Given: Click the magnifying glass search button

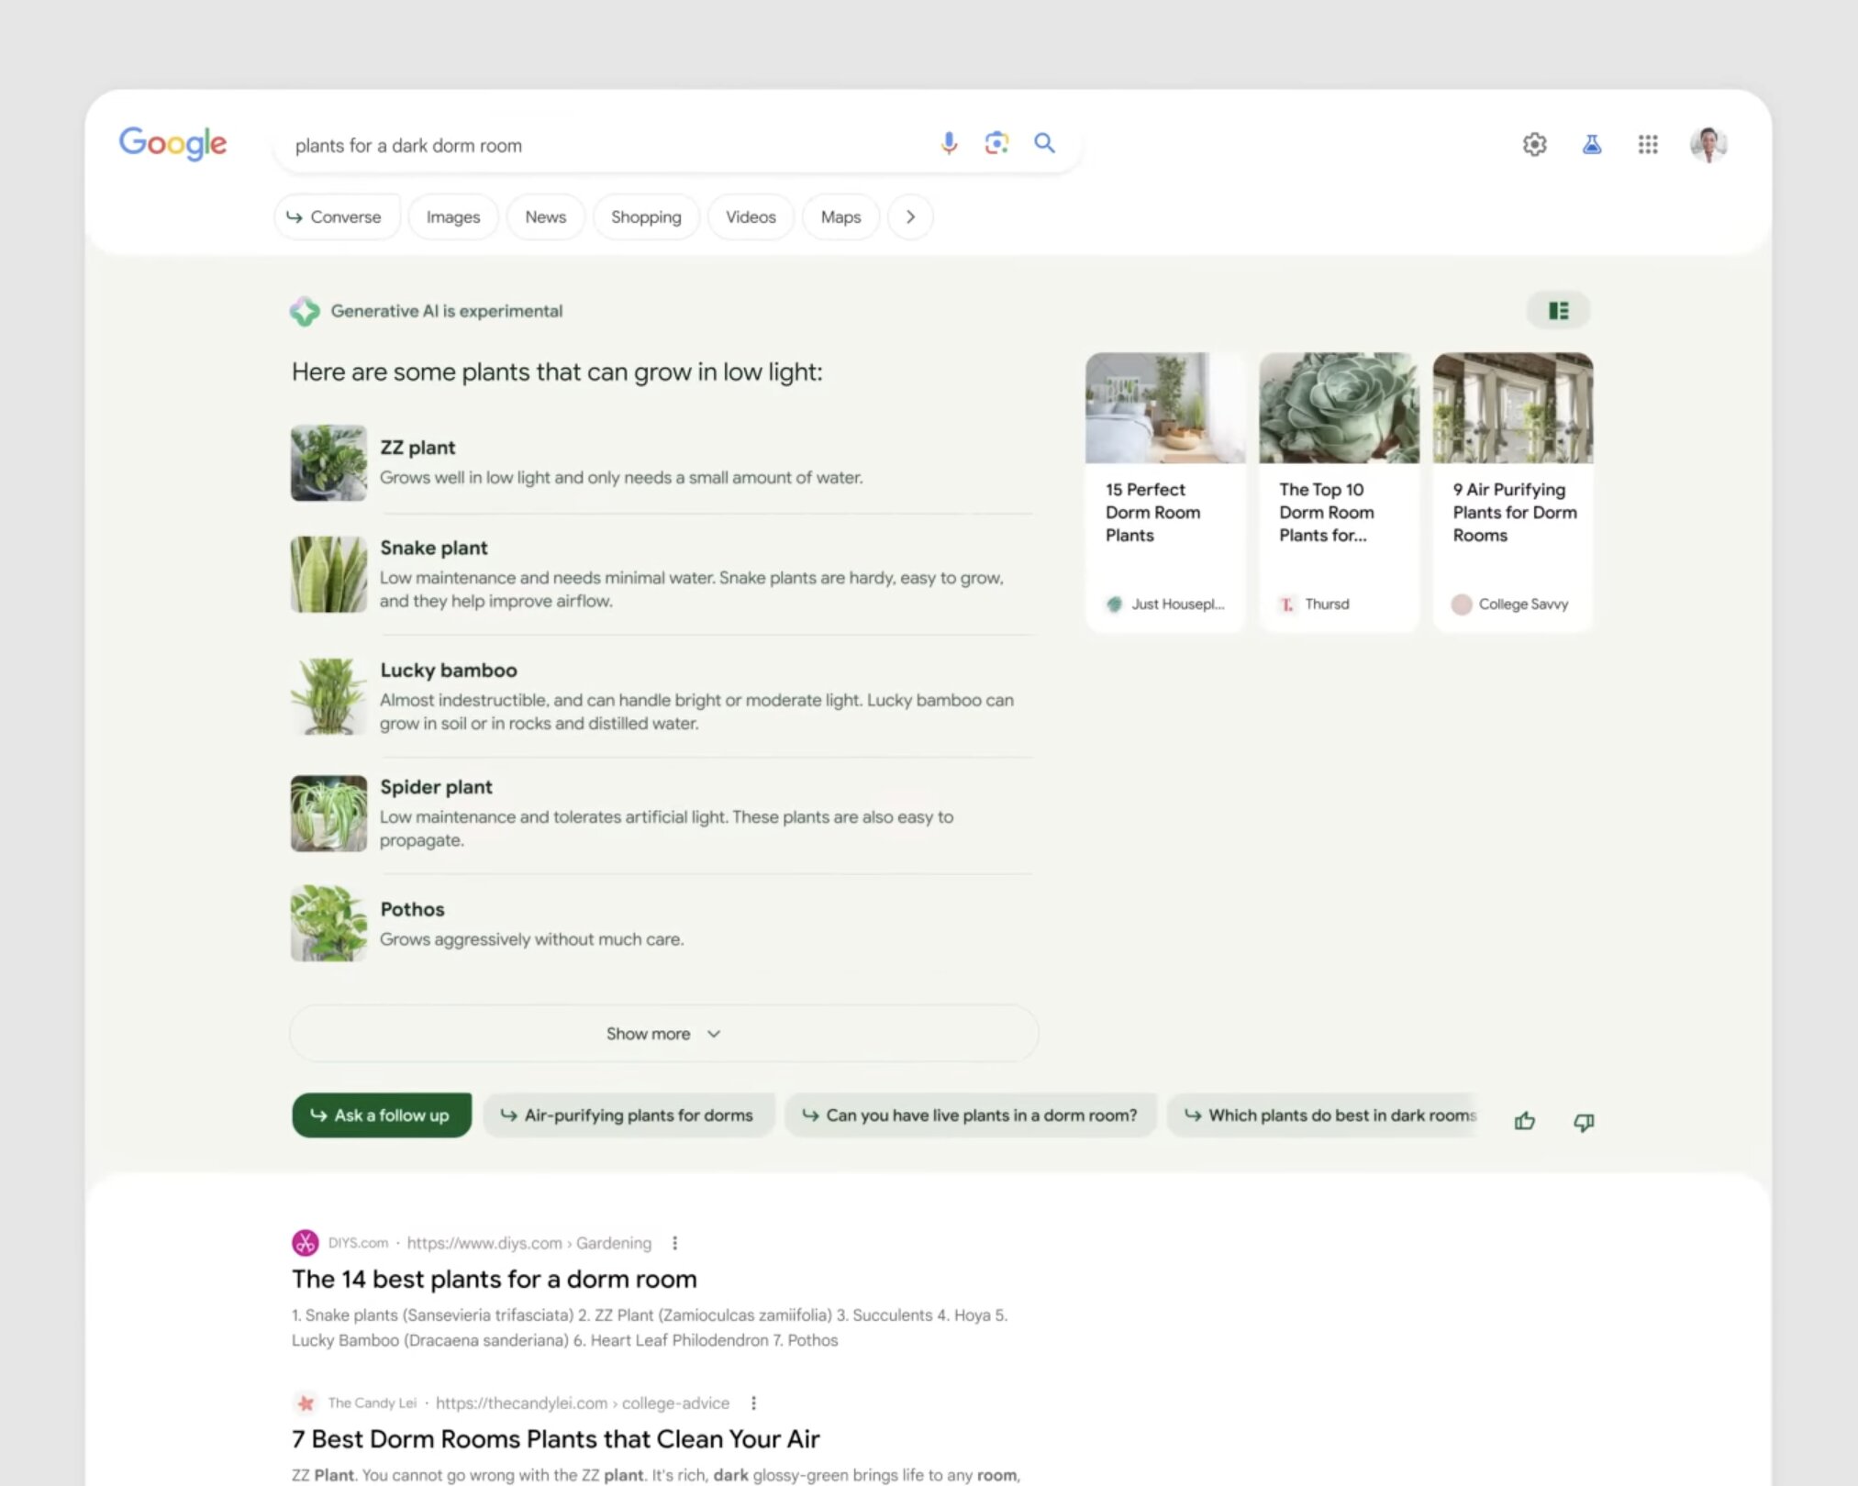Looking at the screenshot, I should coord(1044,143).
